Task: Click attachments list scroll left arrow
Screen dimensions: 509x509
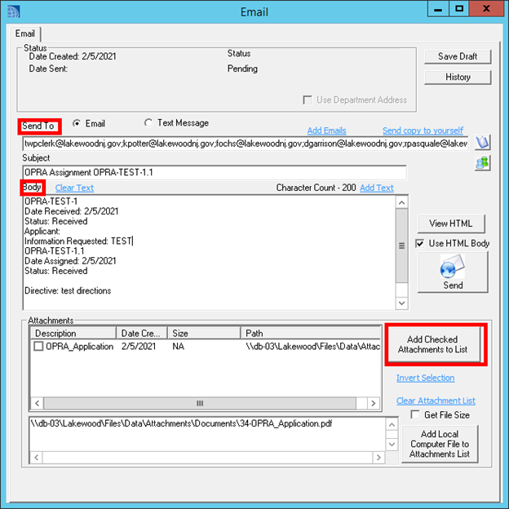Action: [37, 403]
